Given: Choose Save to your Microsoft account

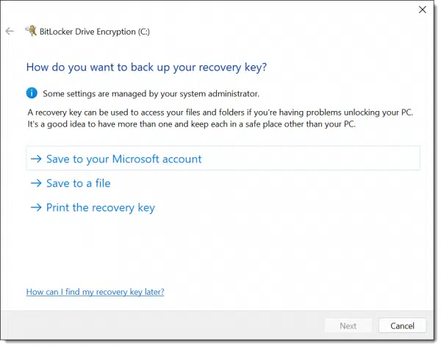Looking at the screenshot, I should coord(123,159).
